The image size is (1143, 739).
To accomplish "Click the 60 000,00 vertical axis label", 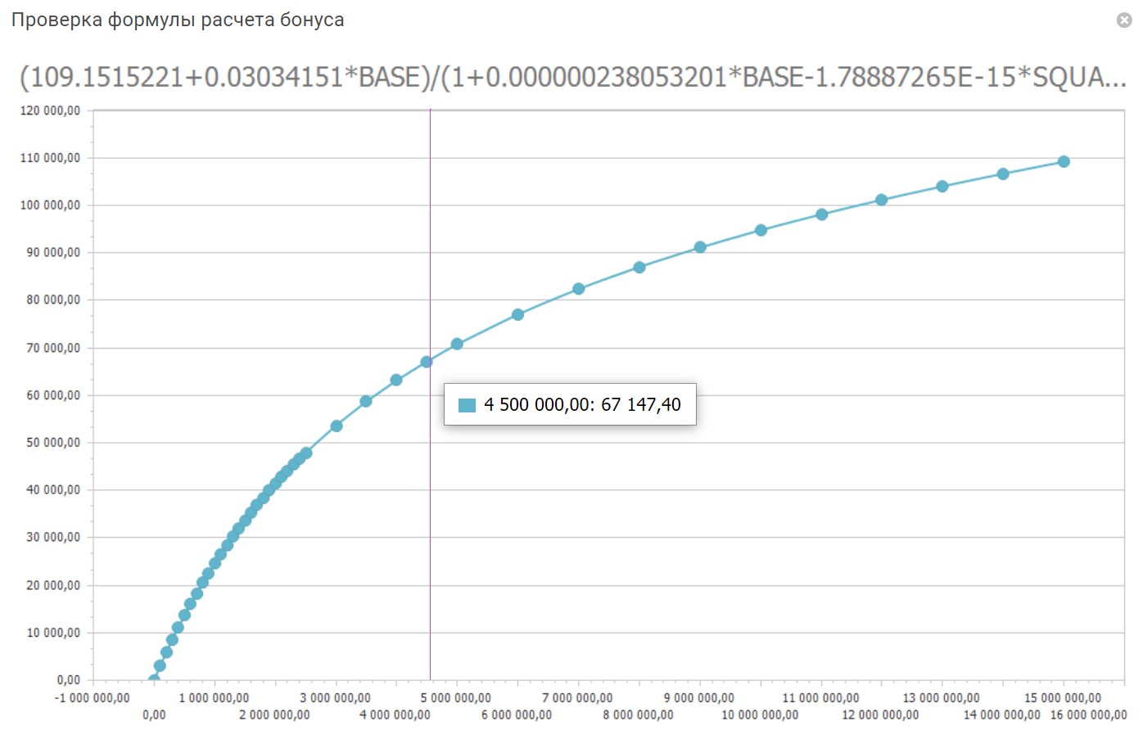I will [53, 395].
